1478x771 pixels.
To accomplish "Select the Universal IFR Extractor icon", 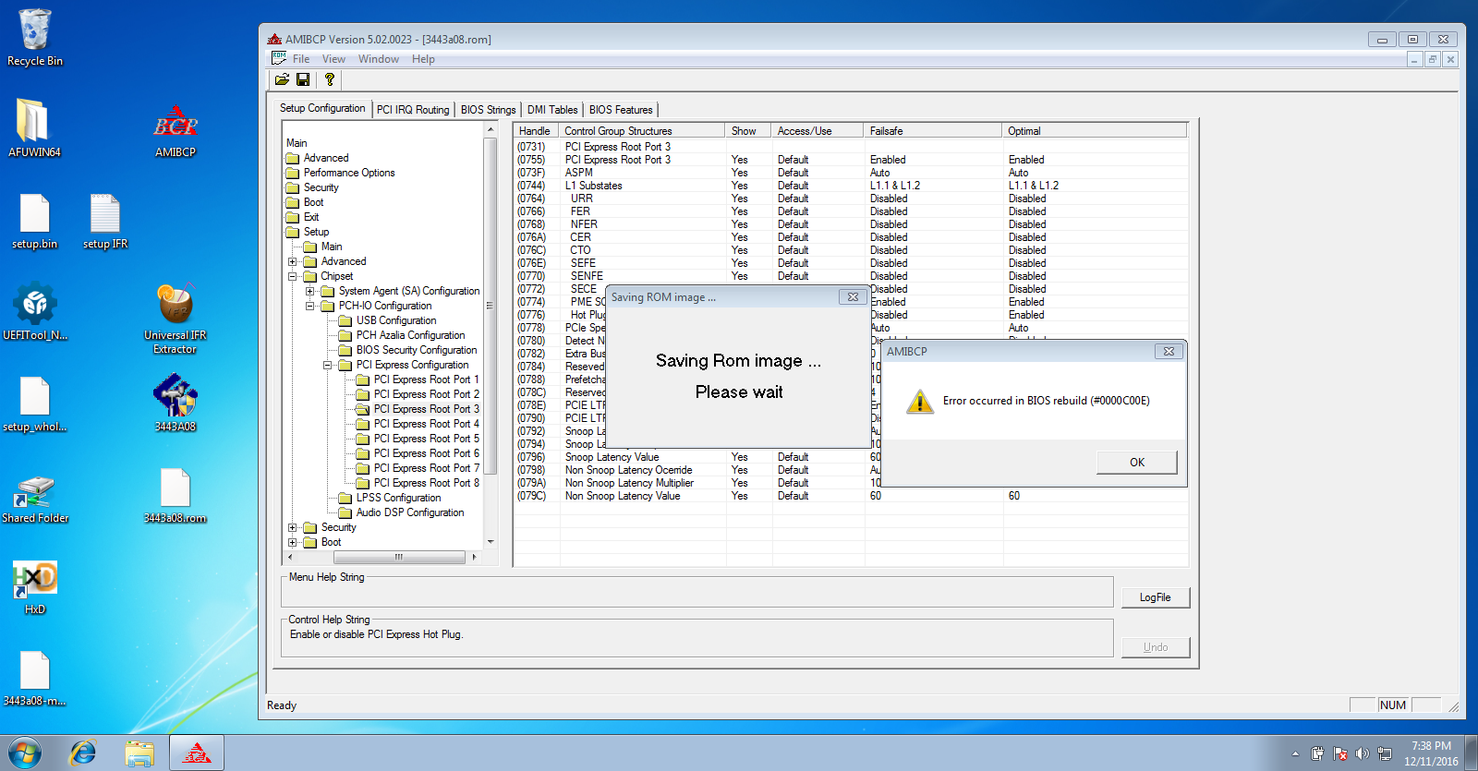I will tap(176, 318).
